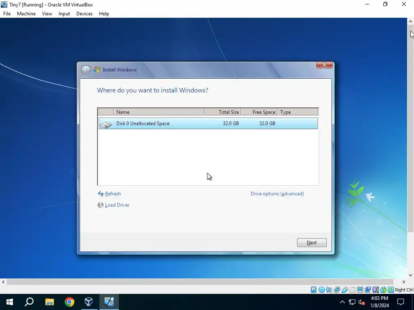The height and width of the screenshot is (310, 414).
Task: Click the Total Size column header
Action: (223, 112)
